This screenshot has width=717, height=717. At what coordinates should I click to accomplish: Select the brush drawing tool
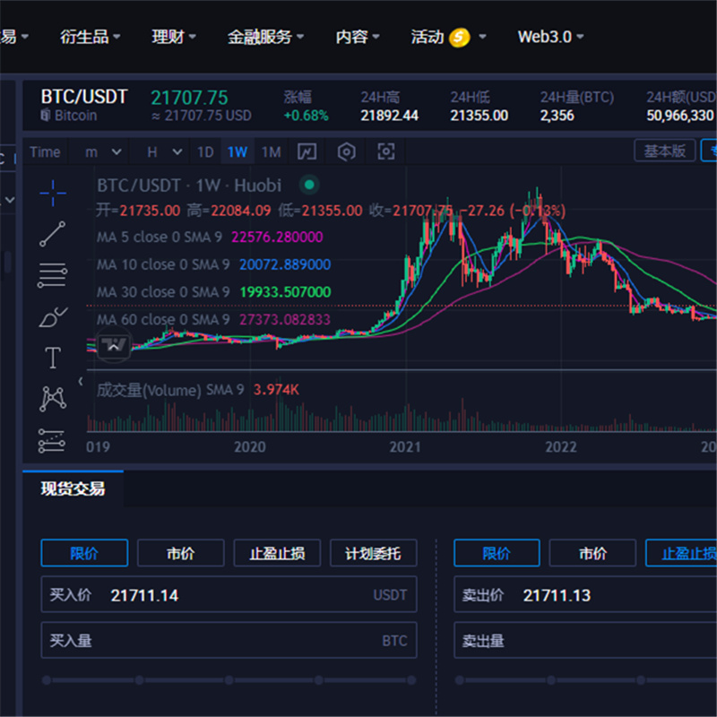[x=53, y=316]
